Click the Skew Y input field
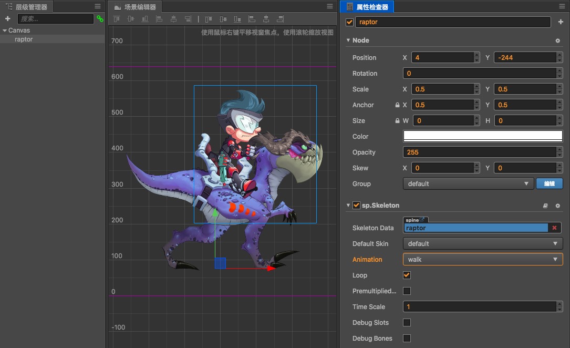The image size is (570, 348). pos(525,168)
